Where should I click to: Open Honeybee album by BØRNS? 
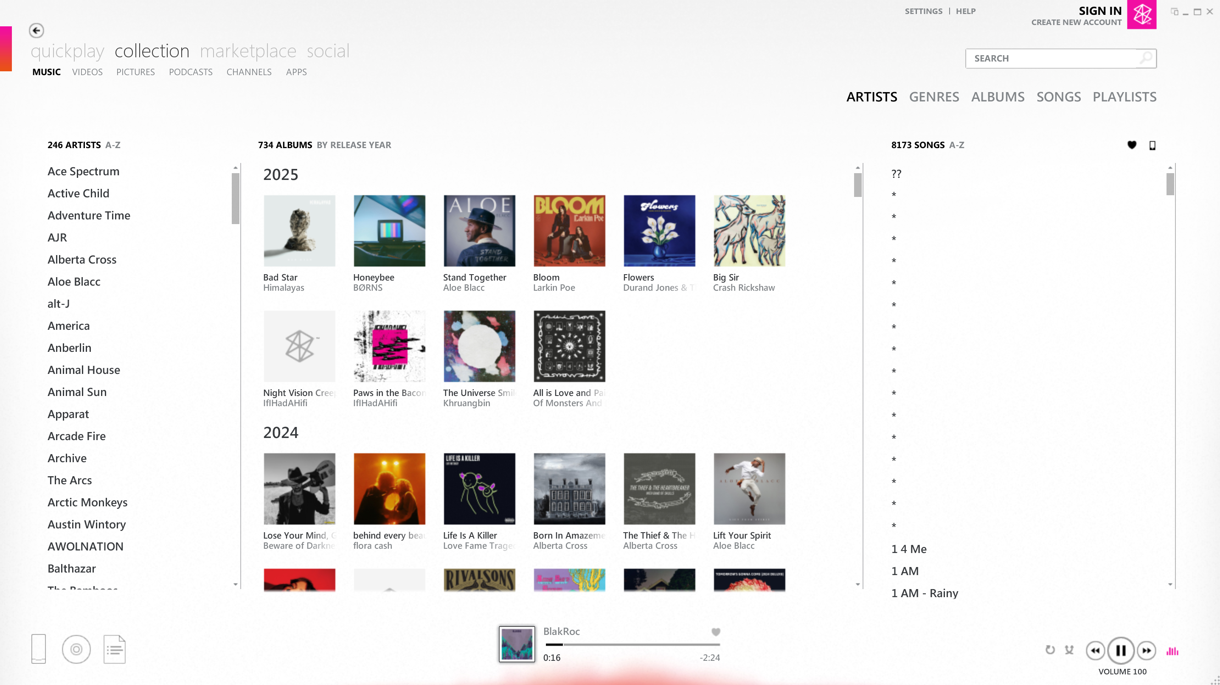389,230
